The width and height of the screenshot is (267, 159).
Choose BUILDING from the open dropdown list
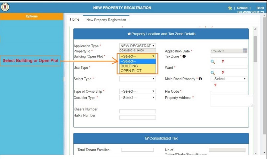tap(129, 66)
